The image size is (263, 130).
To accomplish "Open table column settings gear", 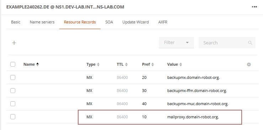I will (x=249, y=65).
